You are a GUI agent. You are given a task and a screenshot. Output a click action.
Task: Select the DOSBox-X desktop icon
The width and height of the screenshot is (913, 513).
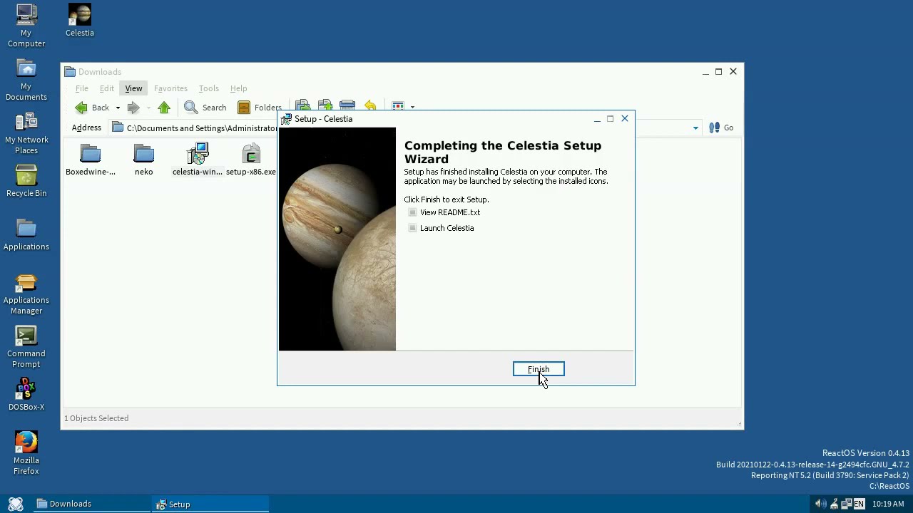pos(26,395)
